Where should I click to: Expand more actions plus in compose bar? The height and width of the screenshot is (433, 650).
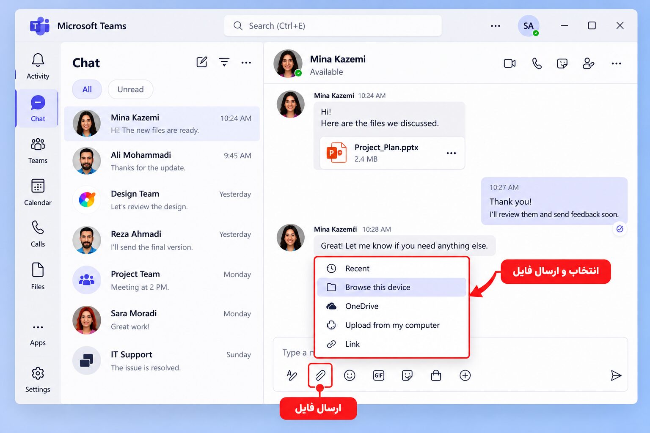point(465,375)
